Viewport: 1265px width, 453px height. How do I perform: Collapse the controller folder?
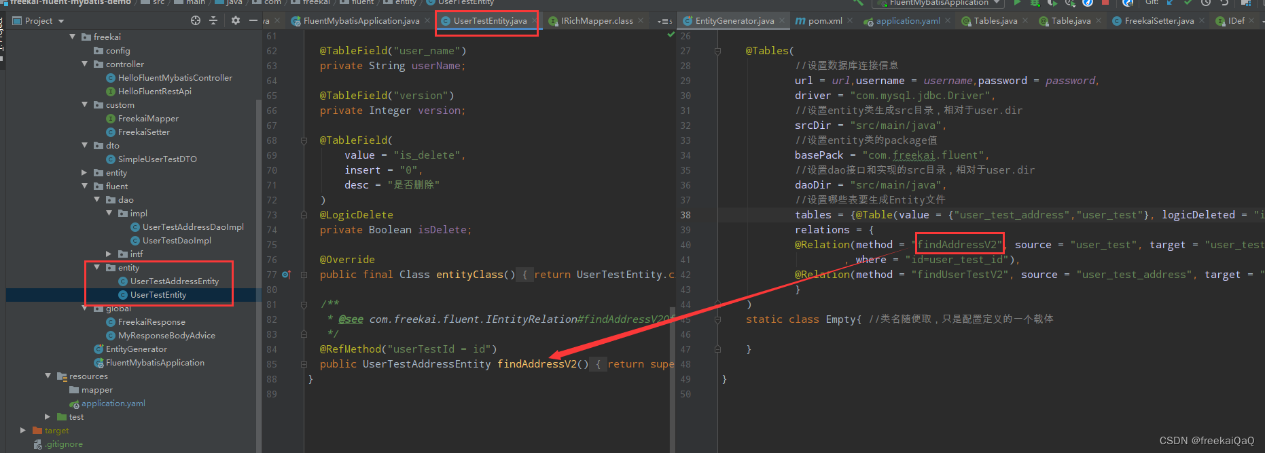(x=85, y=64)
